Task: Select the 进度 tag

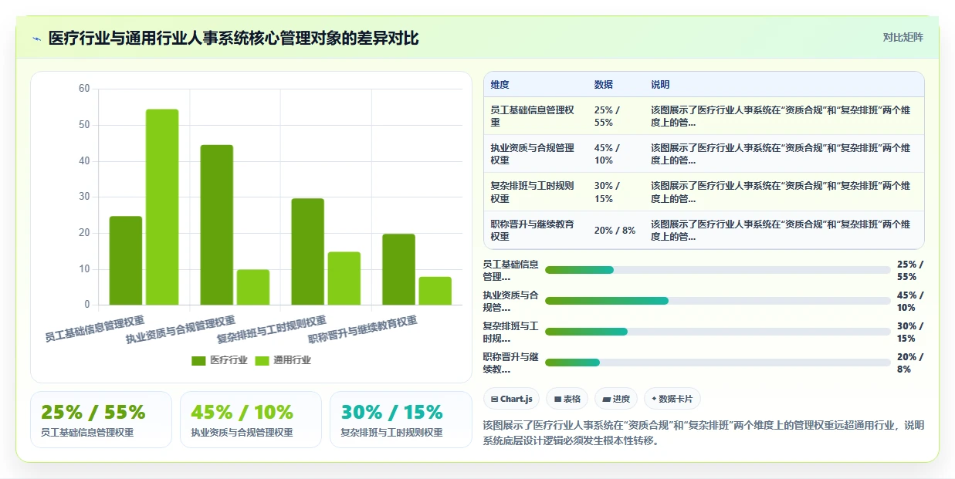Action: (616, 399)
